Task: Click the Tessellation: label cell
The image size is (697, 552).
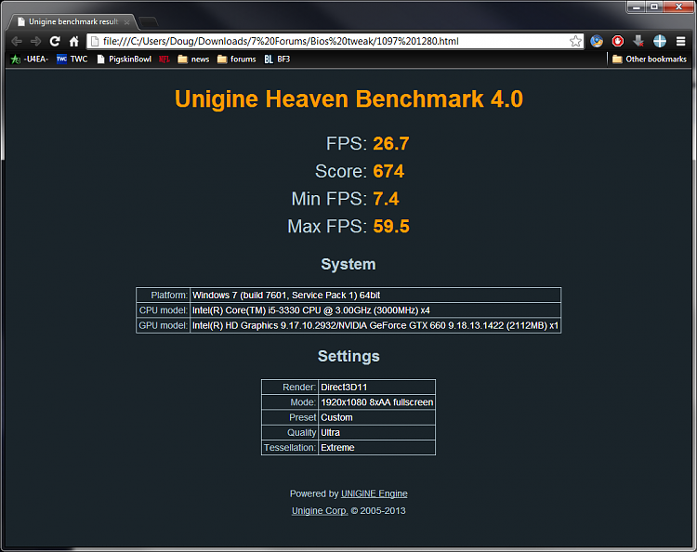Action: 290,448
